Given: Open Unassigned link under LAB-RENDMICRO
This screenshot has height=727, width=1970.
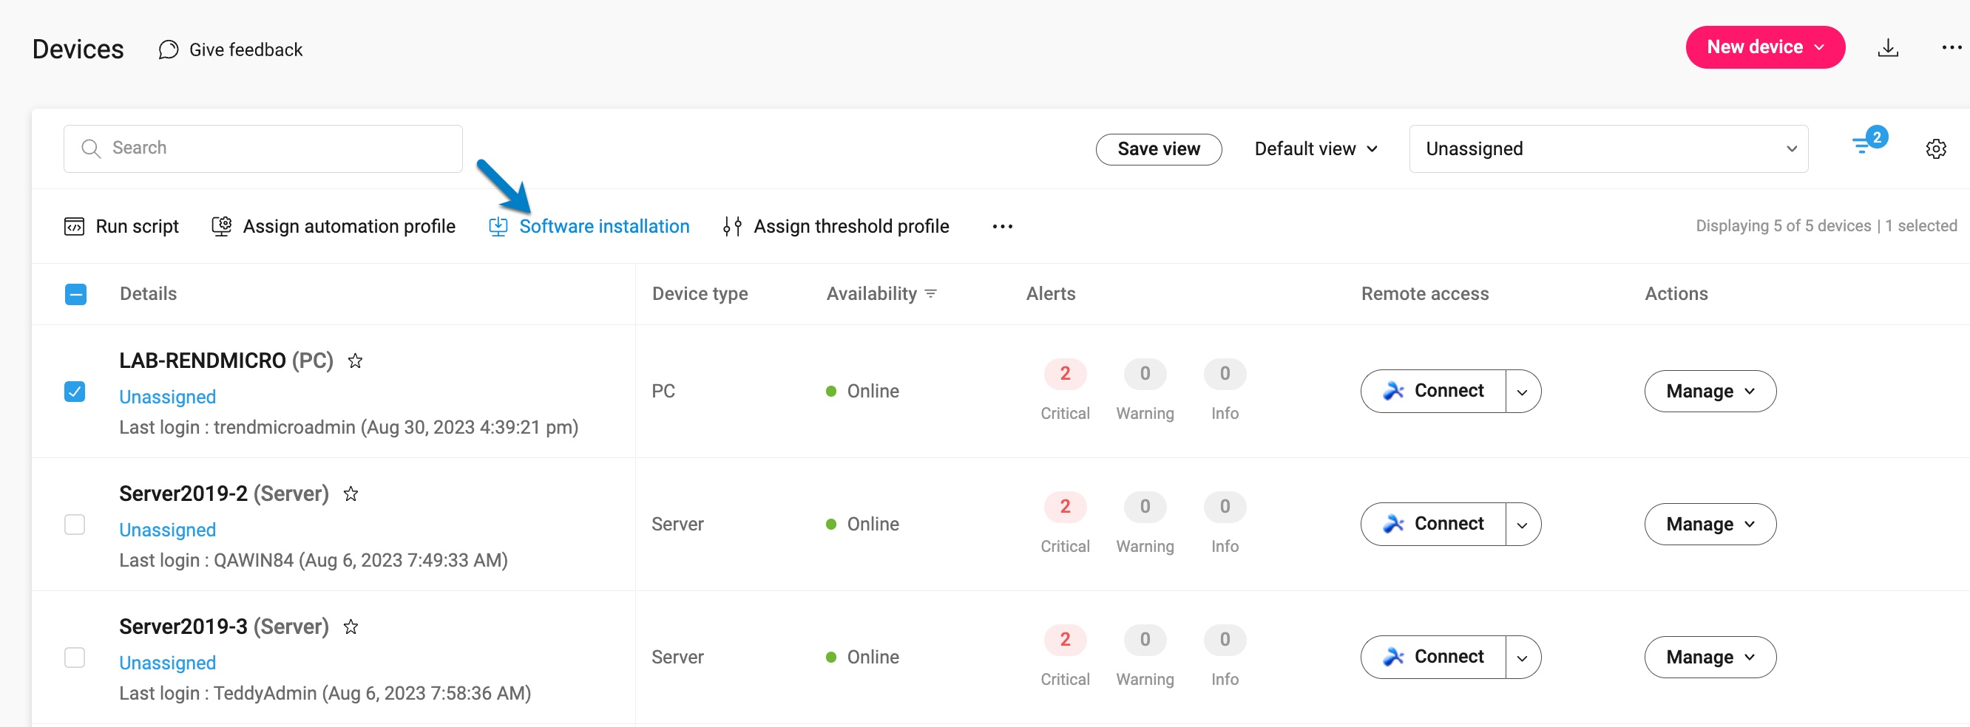Looking at the screenshot, I should [167, 397].
